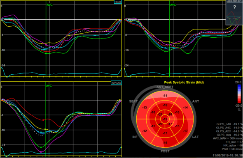
Task: Select basal SEPT segment showing -13
Action: [x=145, y=108]
